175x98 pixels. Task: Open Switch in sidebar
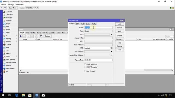click(x=8, y=30)
